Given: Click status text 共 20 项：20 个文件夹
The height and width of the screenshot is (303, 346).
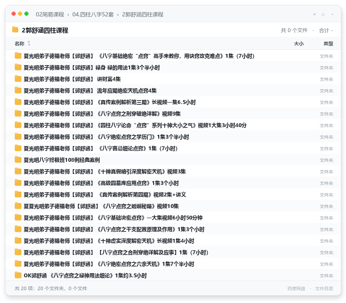Looking at the screenshot, I should 51,288.
